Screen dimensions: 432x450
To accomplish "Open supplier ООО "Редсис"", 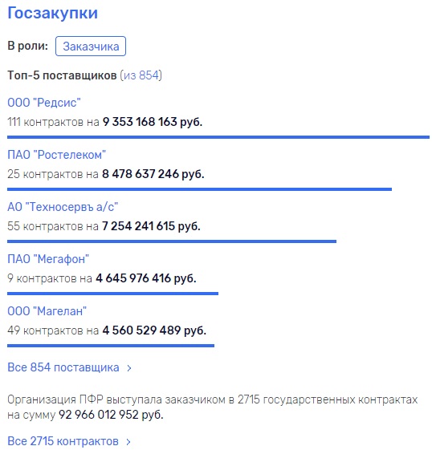I will click(44, 103).
